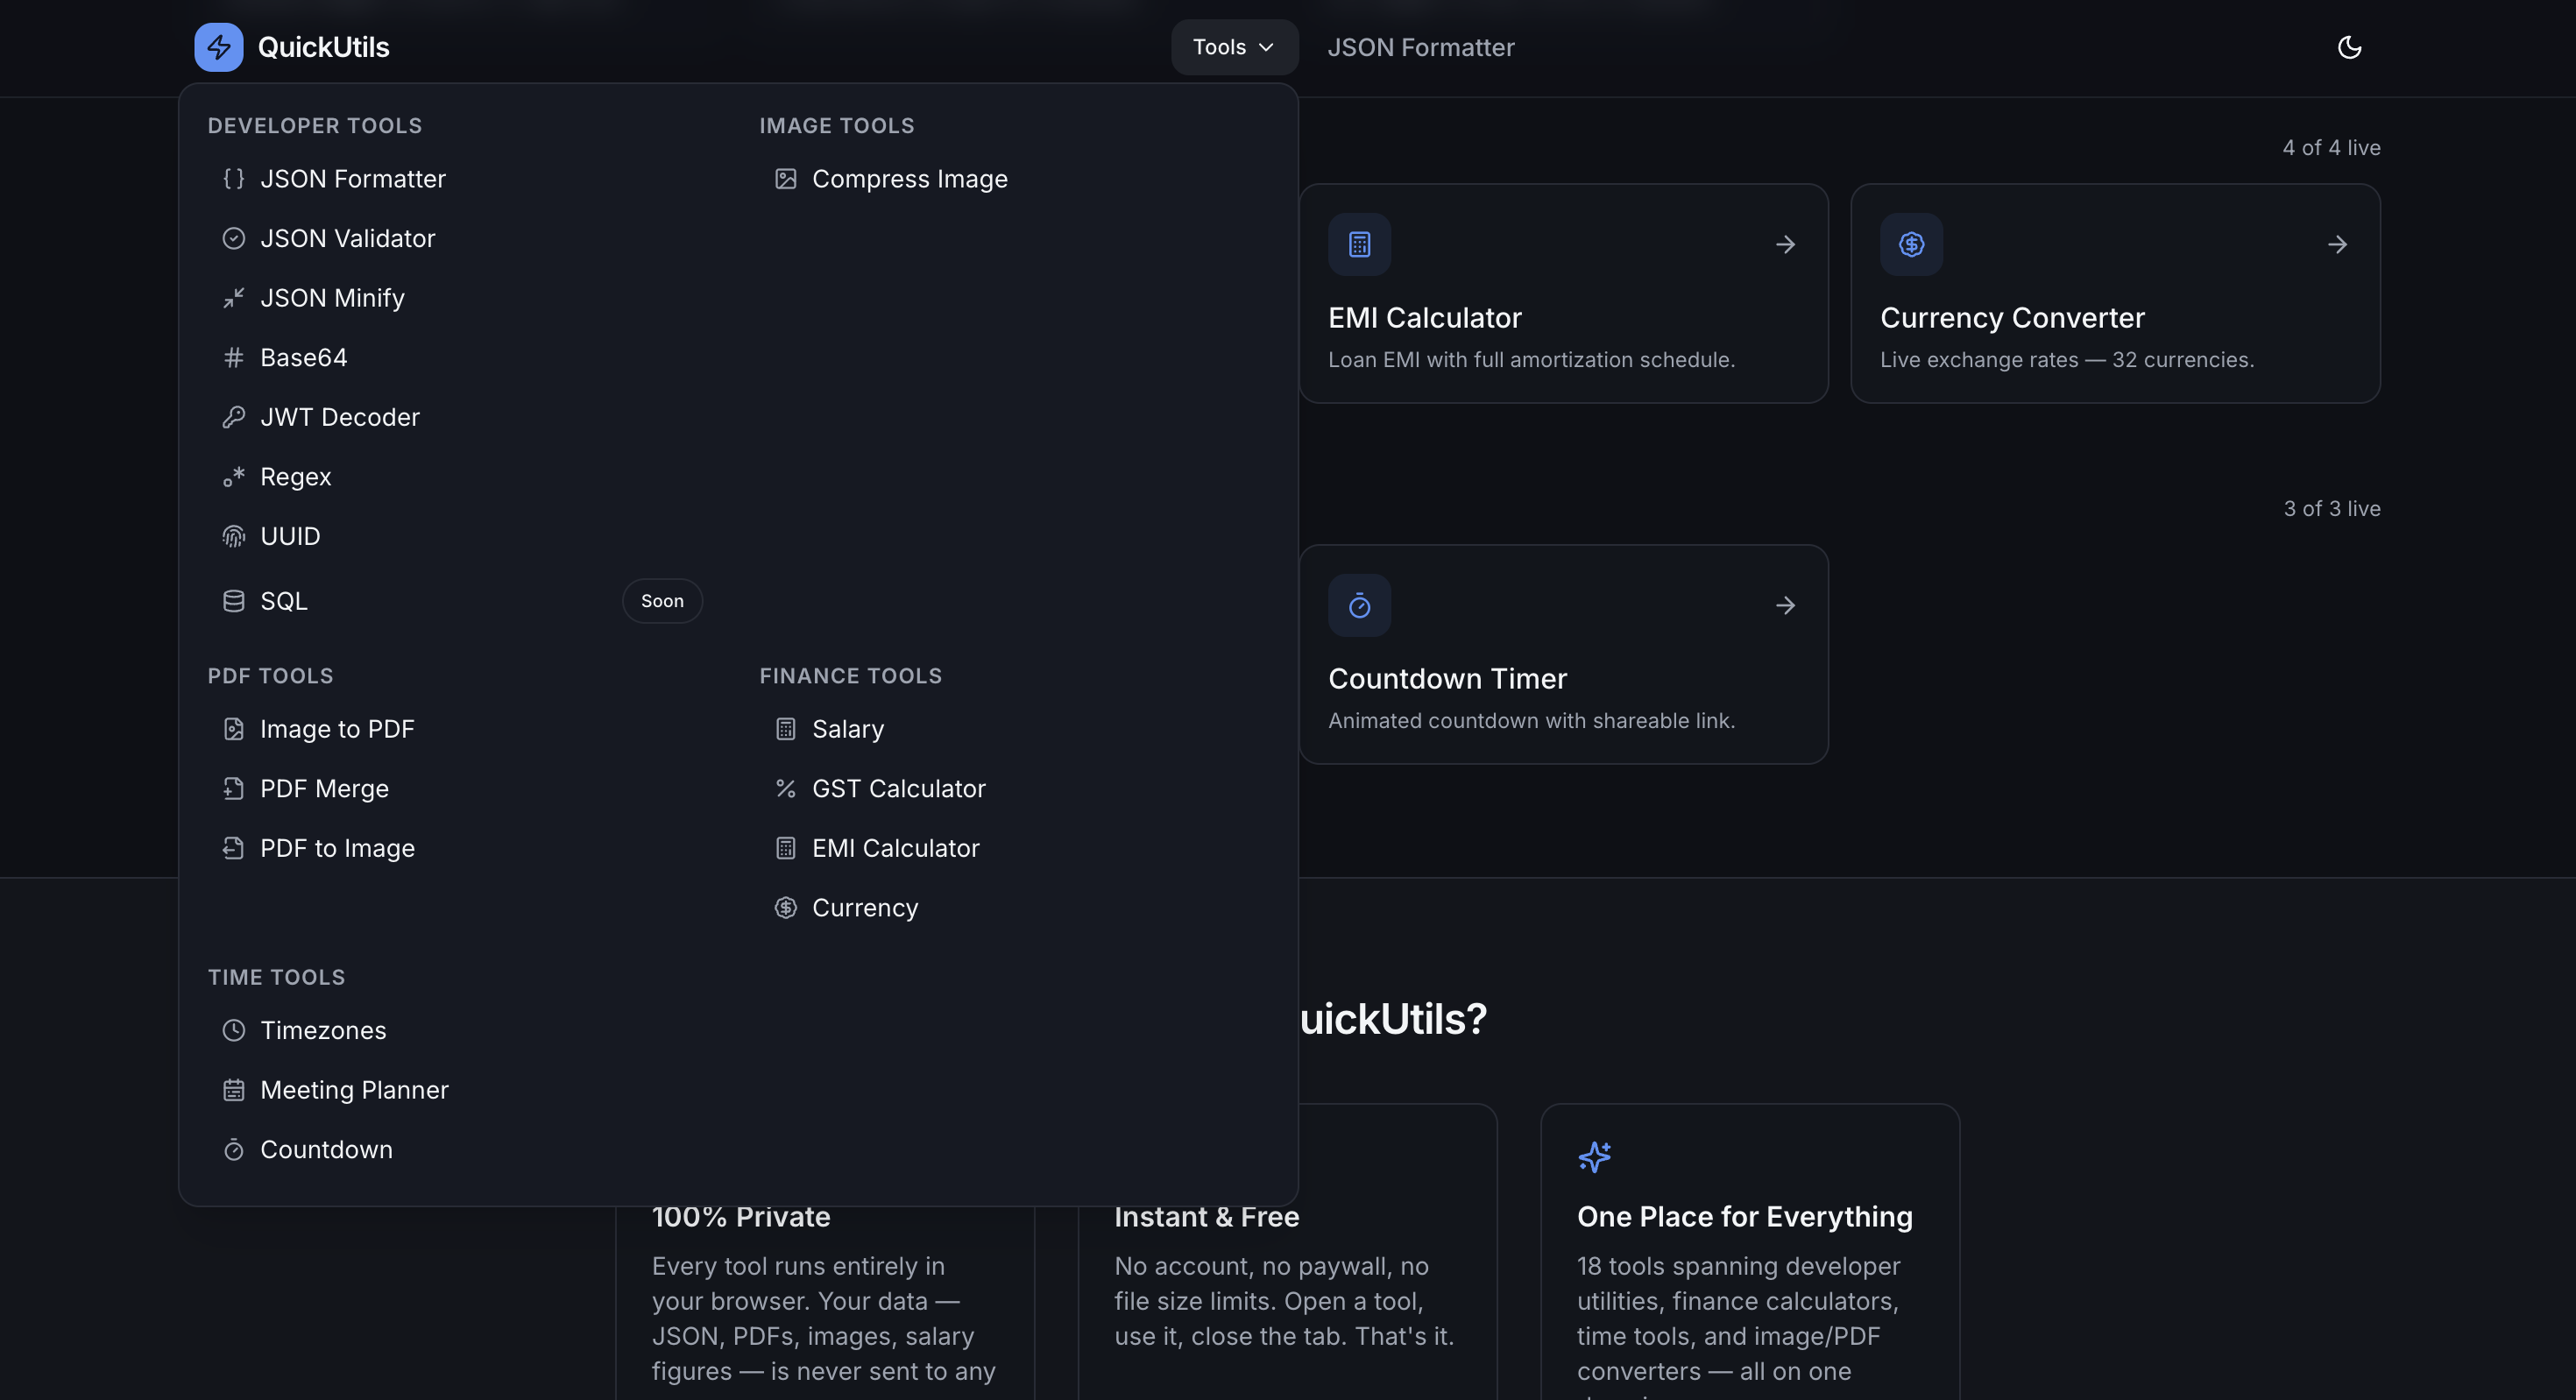Image resolution: width=2576 pixels, height=1400 pixels.
Task: Click the fingerprint icon beside UUID
Action: point(233,536)
